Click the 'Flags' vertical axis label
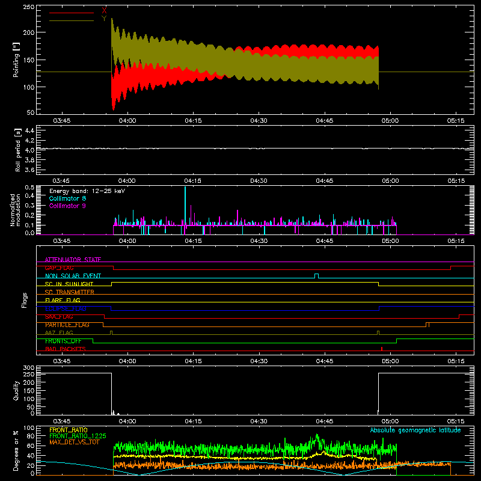The width and height of the screenshot is (481, 481). [24, 300]
